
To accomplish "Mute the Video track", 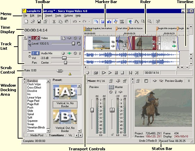I will [75, 38].
